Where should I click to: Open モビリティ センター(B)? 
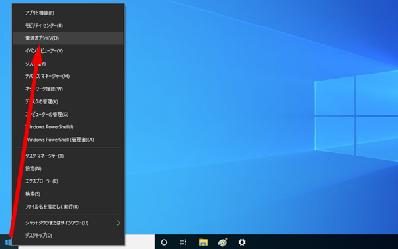[68, 26]
